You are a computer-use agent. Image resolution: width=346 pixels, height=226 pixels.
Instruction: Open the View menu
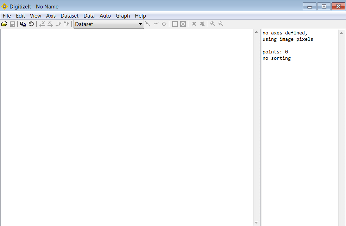click(36, 16)
